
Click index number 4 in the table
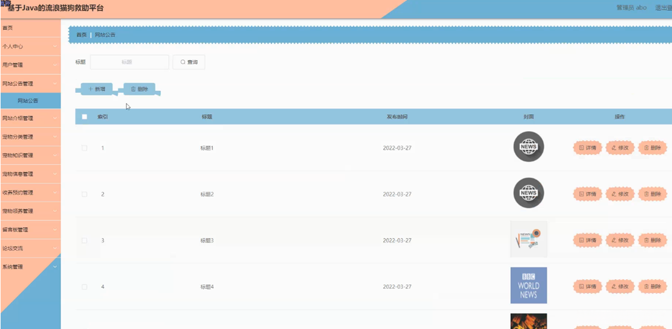pyautogui.click(x=102, y=287)
